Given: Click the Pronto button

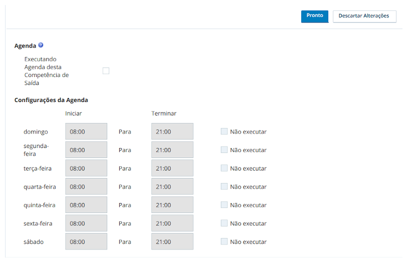Looking at the screenshot, I should pyautogui.click(x=315, y=16).
